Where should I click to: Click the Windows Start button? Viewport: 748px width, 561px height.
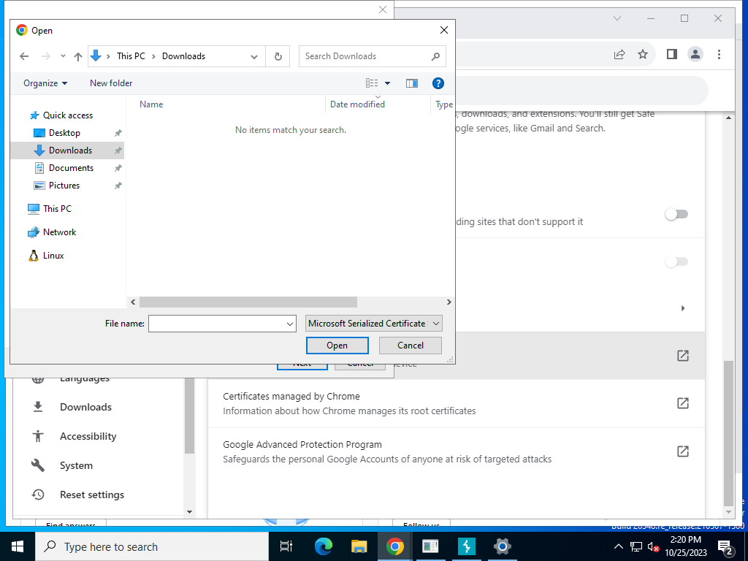pos(18,546)
